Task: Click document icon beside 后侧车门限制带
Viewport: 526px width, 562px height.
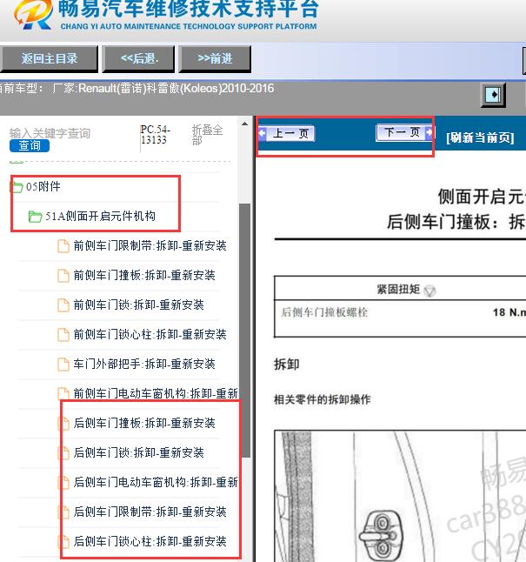Action: pos(63,512)
